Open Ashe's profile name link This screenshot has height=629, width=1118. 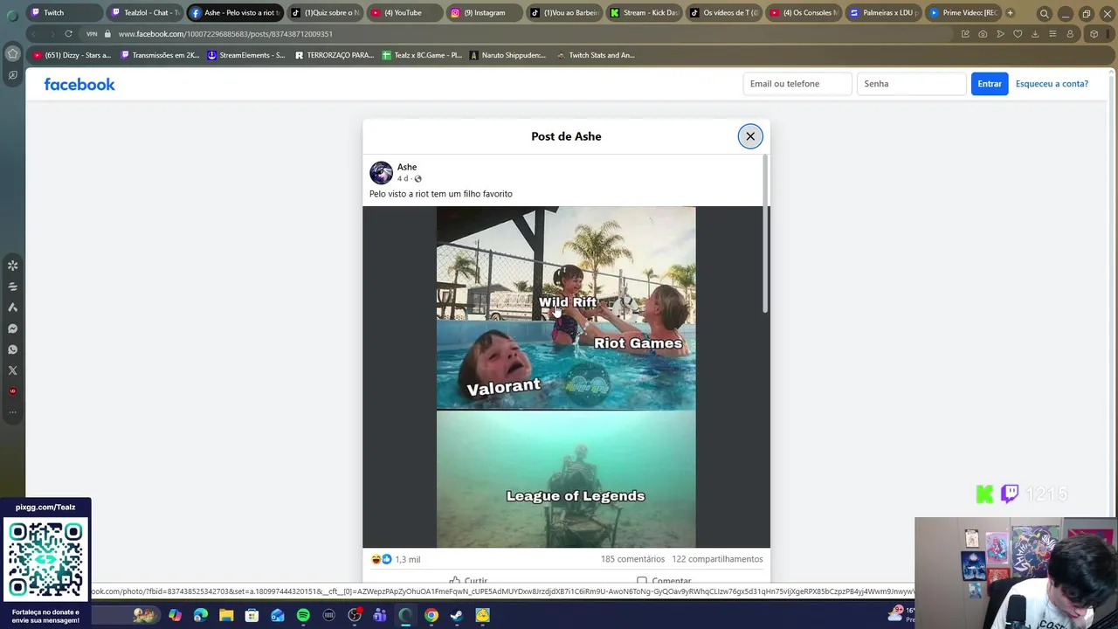(x=407, y=167)
